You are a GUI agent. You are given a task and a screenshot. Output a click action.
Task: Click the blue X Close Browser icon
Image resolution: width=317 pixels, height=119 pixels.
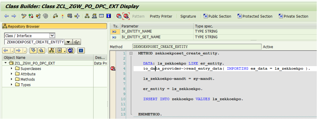pyautogui.click(x=81, y=51)
